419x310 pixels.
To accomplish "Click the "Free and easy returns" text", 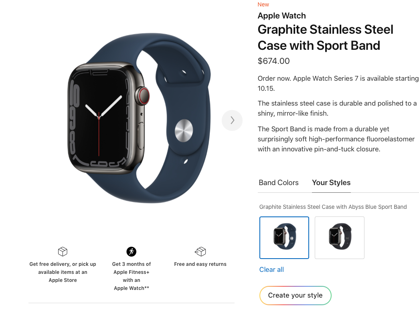I will coord(200,264).
